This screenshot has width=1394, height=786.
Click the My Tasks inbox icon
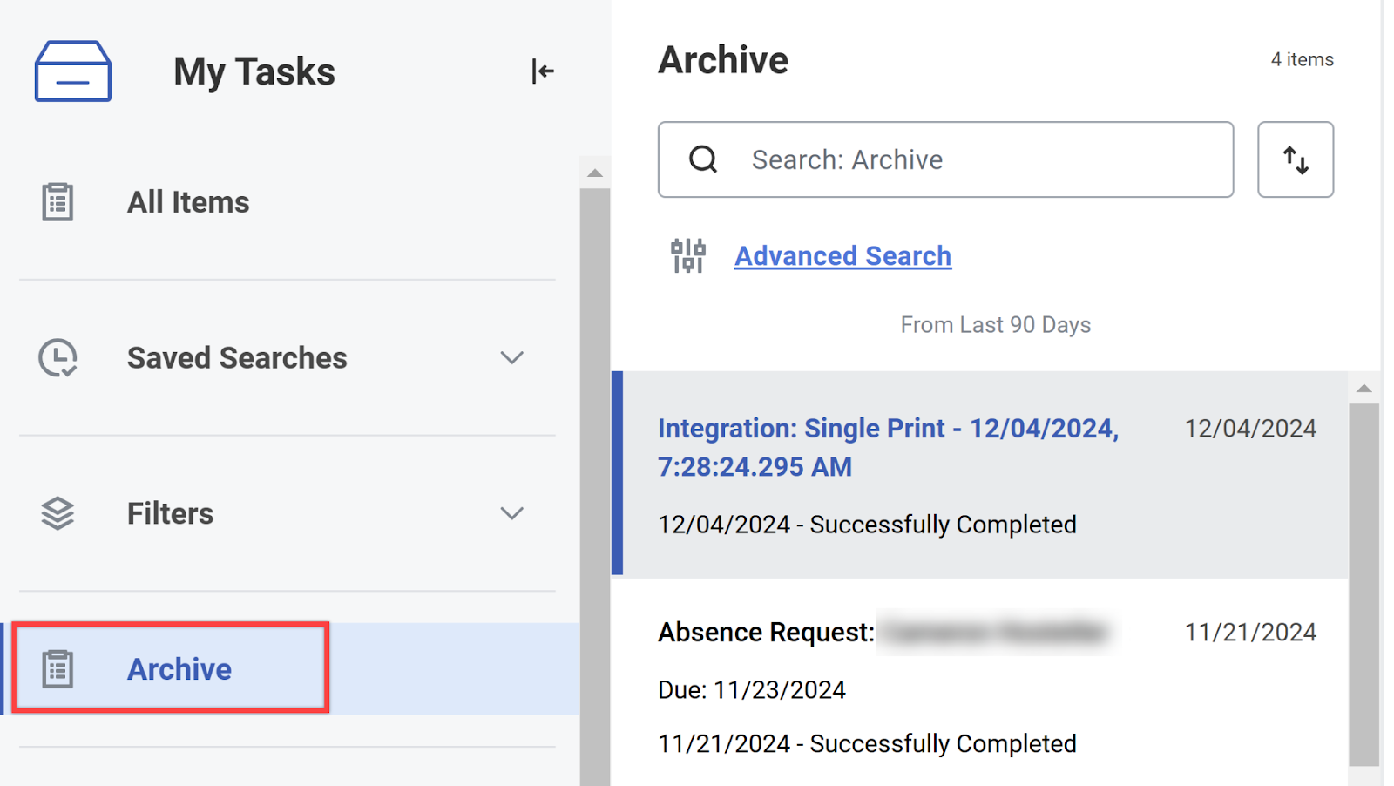(x=71, y=71)
